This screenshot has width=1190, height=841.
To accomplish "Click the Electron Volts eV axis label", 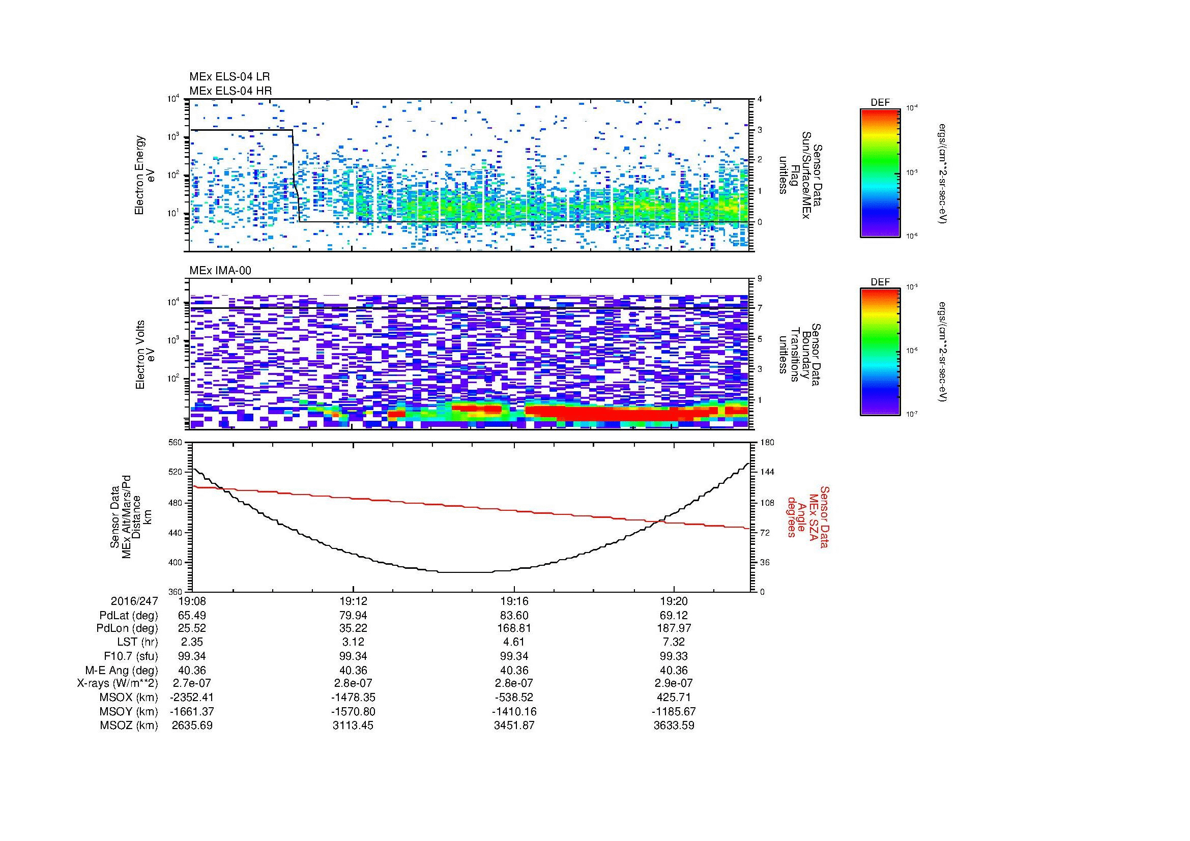I will pyautogui.click(x=145, y=355).
